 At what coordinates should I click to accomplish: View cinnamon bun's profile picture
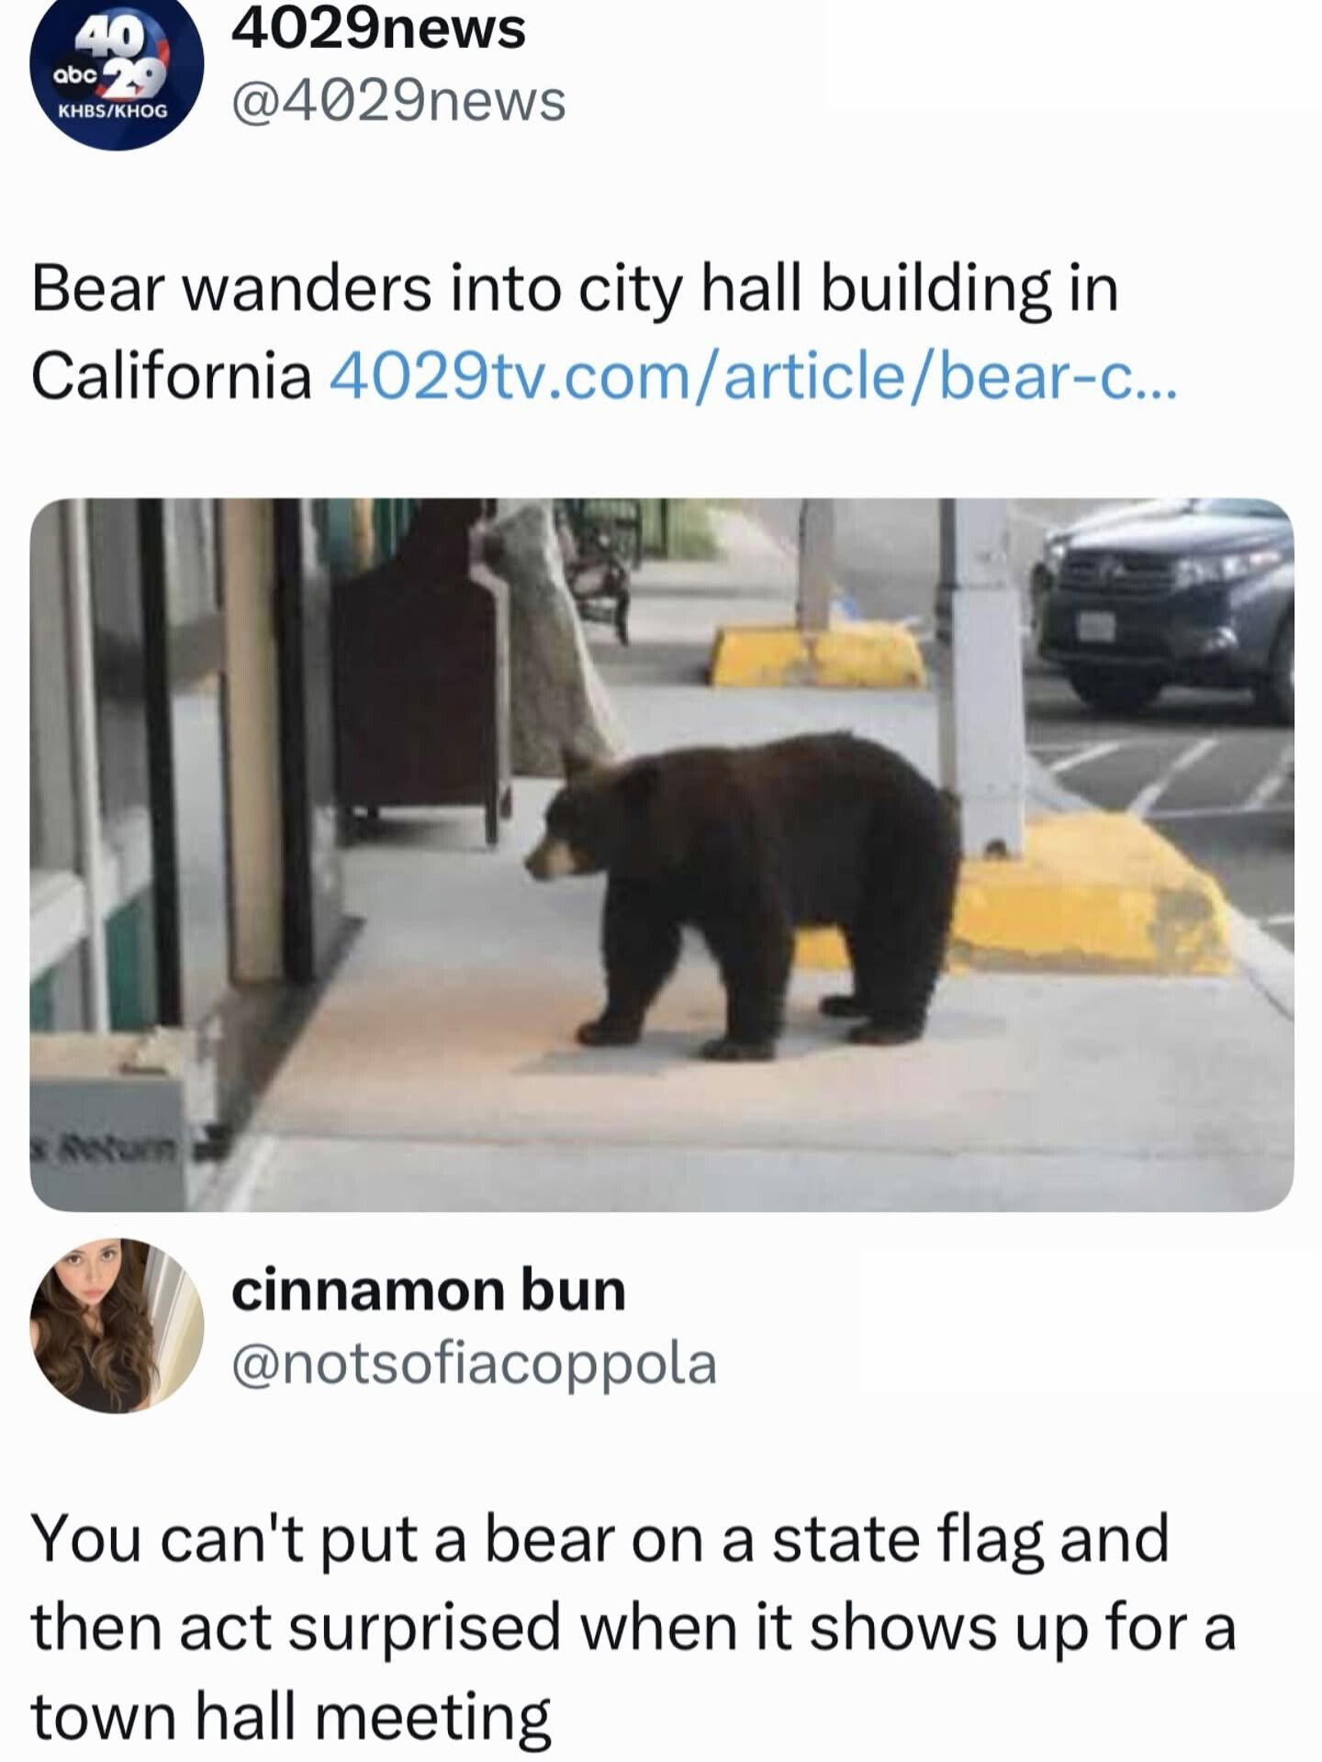(117, 1326)
